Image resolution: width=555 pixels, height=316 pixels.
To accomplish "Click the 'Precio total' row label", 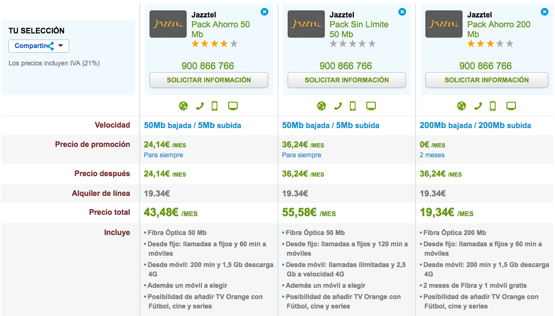I will pyautogui.click(x=109, y=212).
